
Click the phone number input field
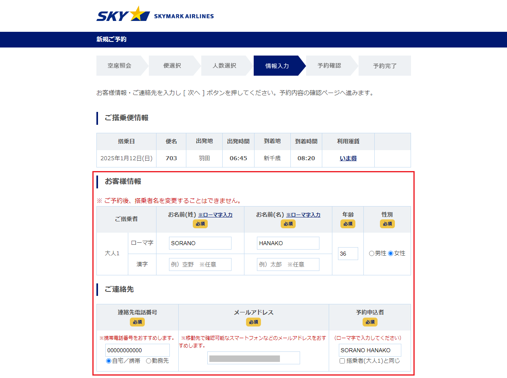pos(137,350)
